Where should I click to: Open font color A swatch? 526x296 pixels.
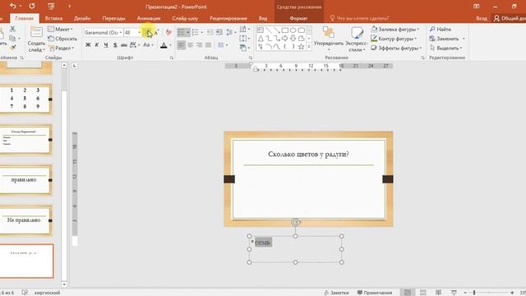pyautogui.click(x=164, y=45)
